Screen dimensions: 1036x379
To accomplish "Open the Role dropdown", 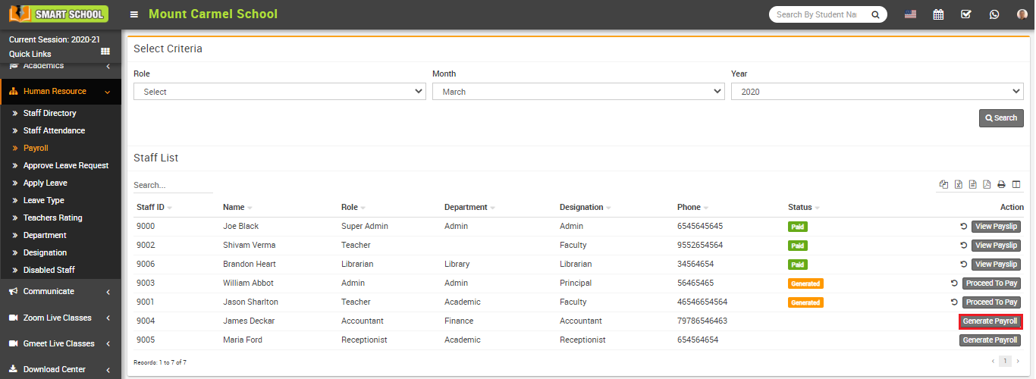I will click(x=280, y=92).
